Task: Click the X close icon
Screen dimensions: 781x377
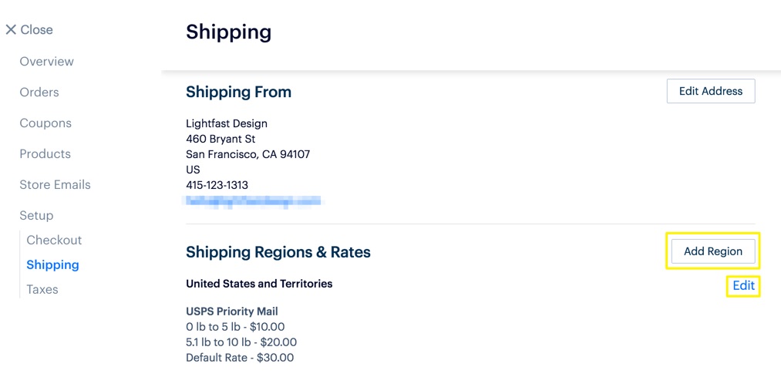Action: (x=11, y=30)
